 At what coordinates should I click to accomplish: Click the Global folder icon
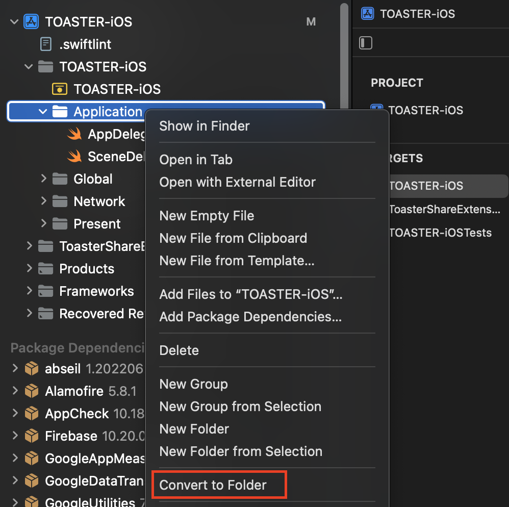(60, 179)
